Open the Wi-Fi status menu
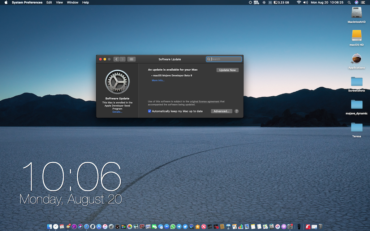370x231 pixels. click(x=299, y=3)
